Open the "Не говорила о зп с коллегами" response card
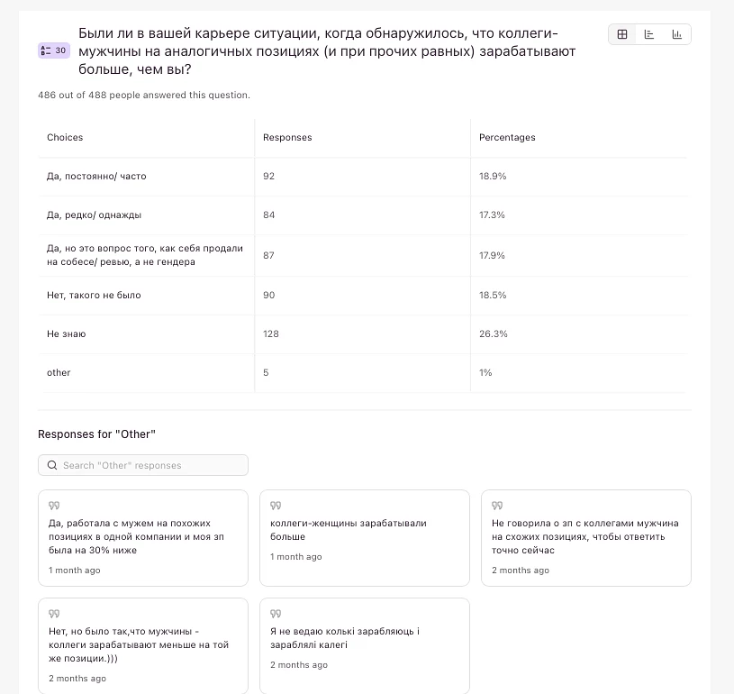This screenshot has width=734, height=694. 585,537
